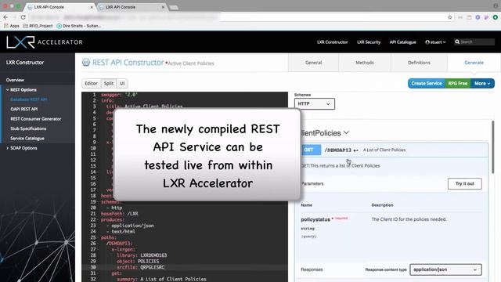The width and height of the screenshot is (501, 282).
Task: Click the search magnifier icon
Action: [457, 42]
